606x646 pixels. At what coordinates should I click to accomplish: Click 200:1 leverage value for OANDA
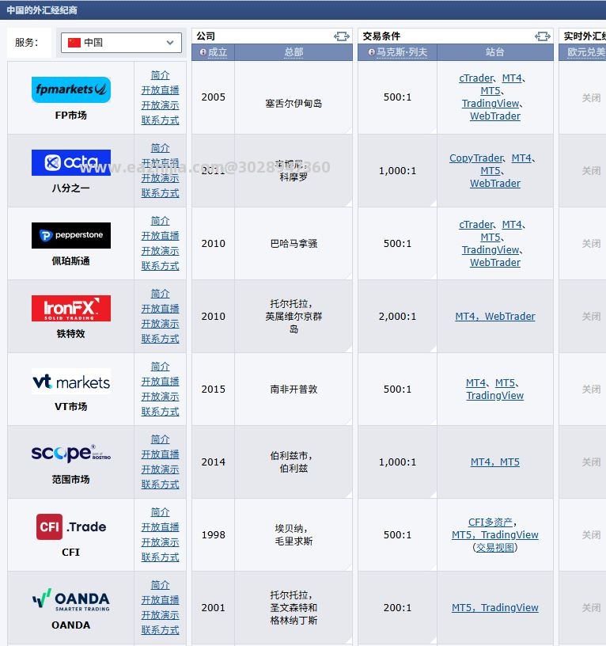point(397,608)
